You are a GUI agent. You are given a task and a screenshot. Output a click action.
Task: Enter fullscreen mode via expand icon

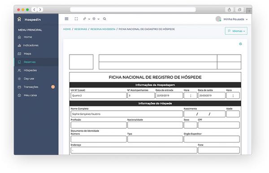76,19
